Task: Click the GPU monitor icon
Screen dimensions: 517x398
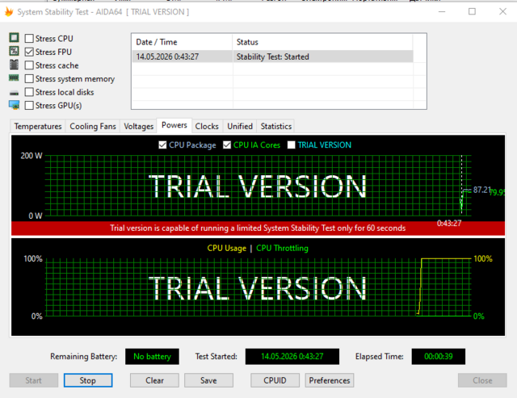Action: click(14, 105)
